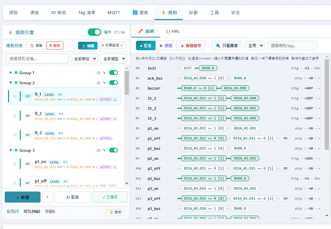Click the monitor panel vertical scrollbar thumb

click(327, 104)
